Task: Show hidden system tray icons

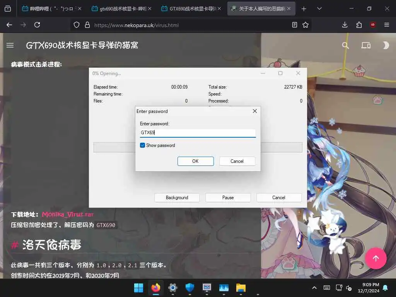Action: click(314, 288)
